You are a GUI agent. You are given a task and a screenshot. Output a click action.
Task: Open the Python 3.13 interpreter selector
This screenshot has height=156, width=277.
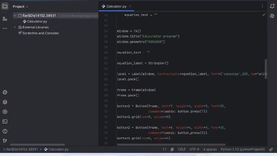tap(243, 149)
